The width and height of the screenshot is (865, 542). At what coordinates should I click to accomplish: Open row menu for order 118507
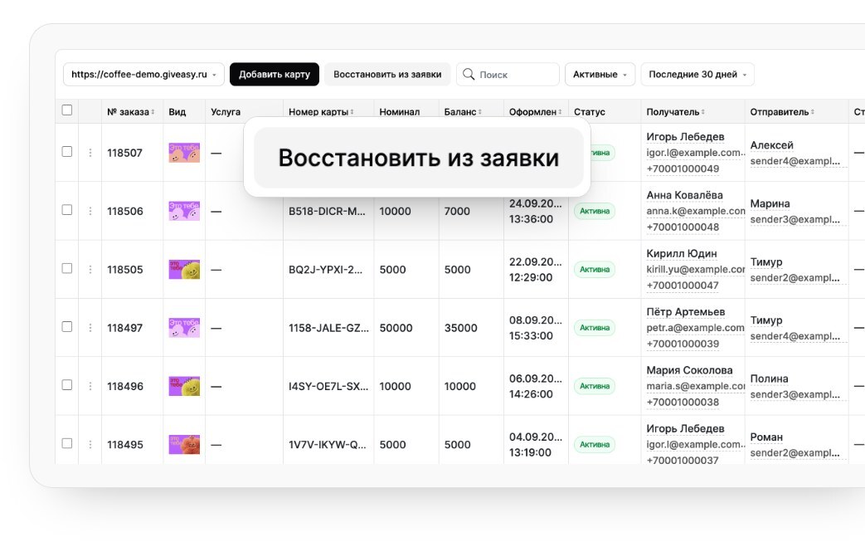(90, 153)
